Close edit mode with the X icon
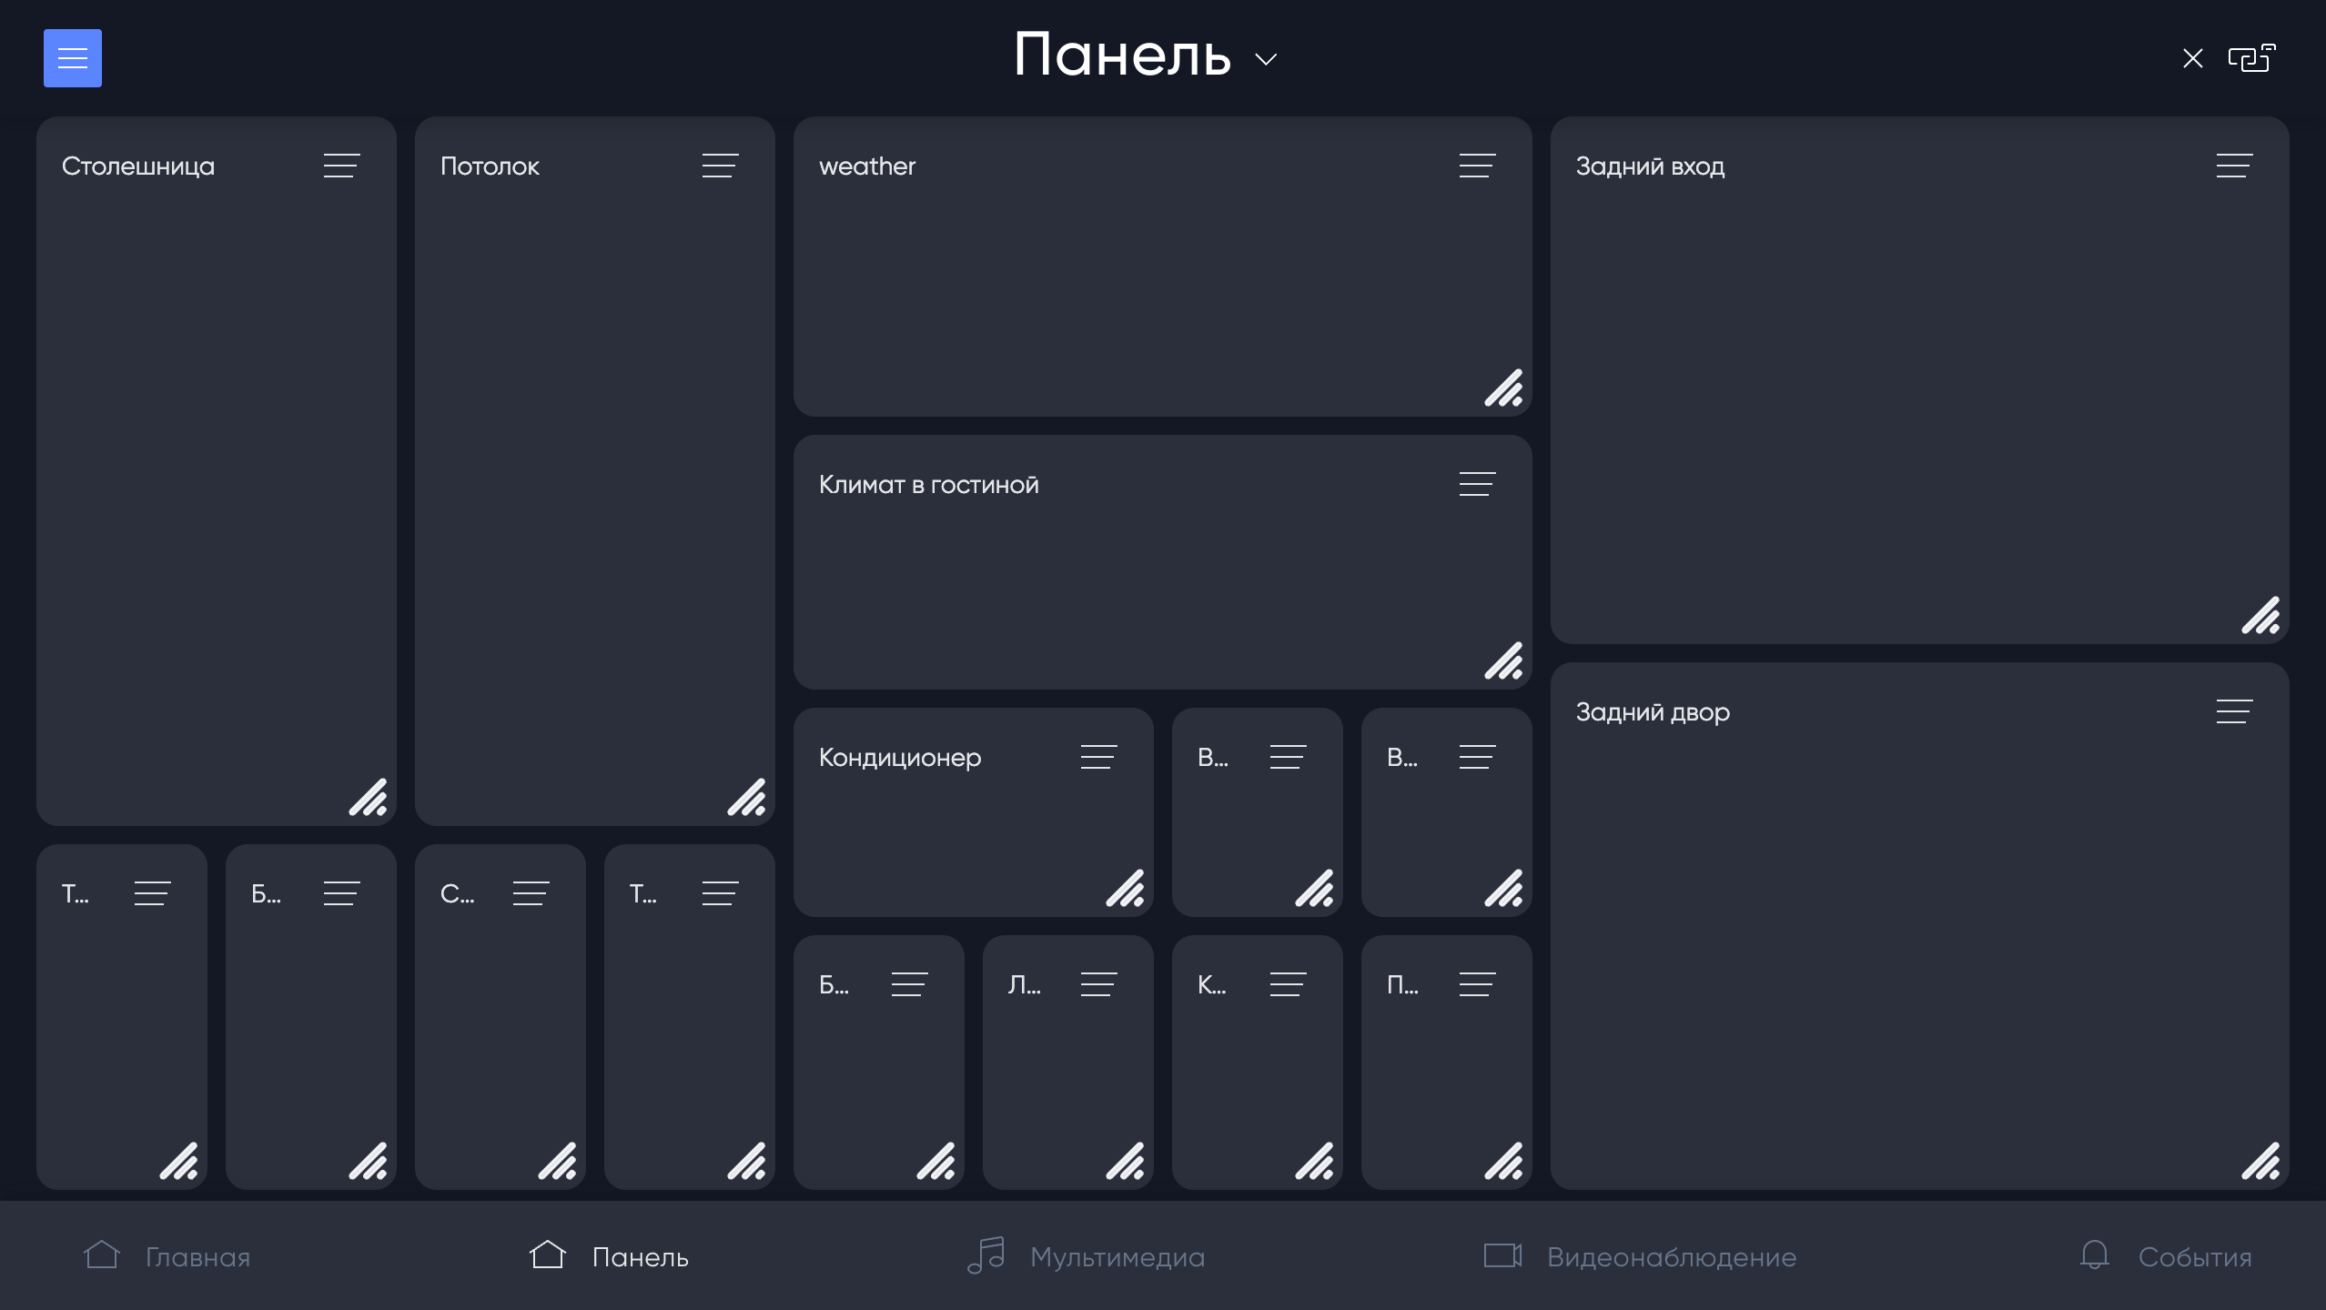The image size is (2326, 1310). tap(2193, 59)
